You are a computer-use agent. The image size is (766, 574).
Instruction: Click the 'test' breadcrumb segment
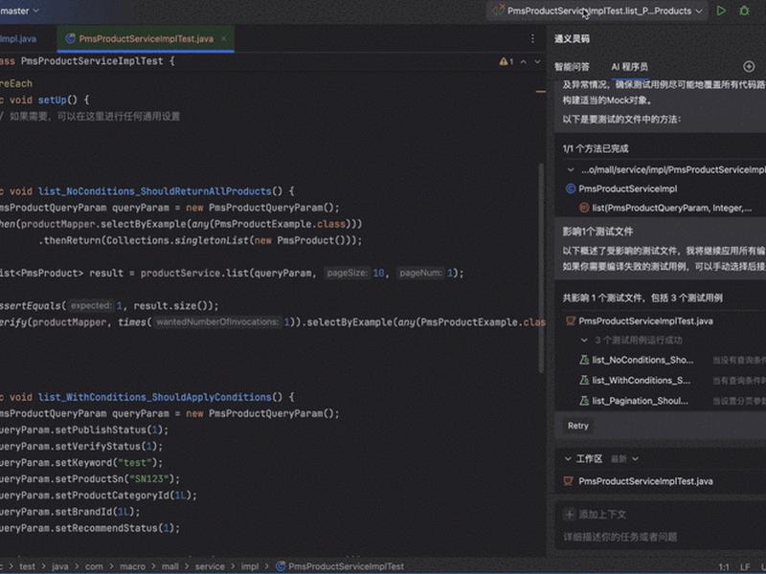28,566
